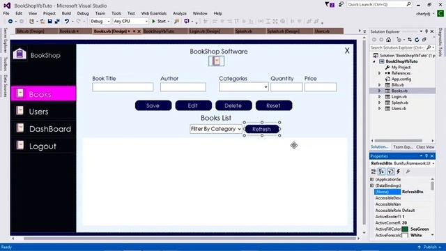
Task: Click the Categorized view icon in Properties
Action: (374, 172)
